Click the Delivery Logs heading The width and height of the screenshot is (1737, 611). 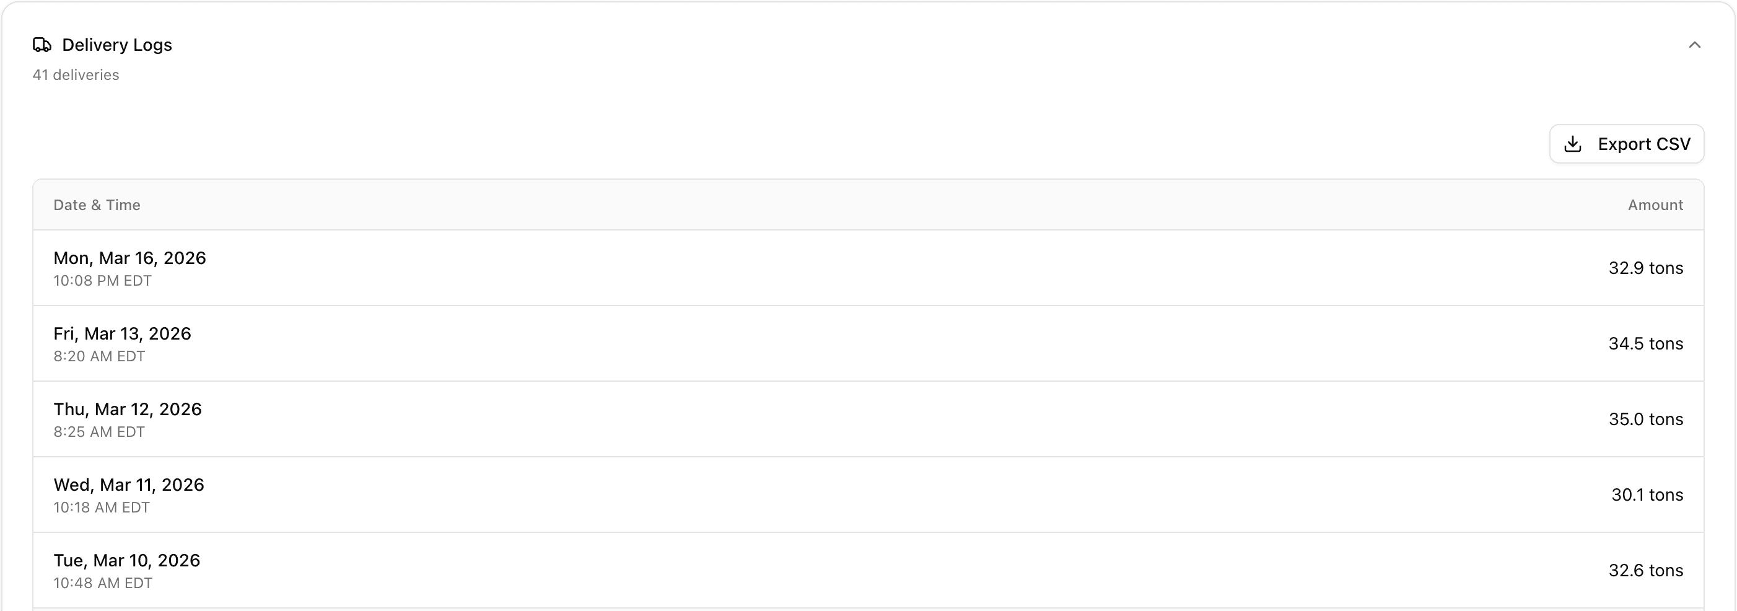[116, 45]
